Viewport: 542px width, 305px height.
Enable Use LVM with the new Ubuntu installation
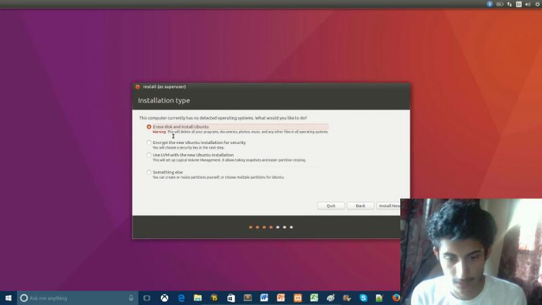[149, 155]
